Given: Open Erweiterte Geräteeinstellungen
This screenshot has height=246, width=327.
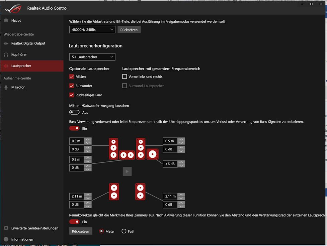Looking at the screenshot, I should point(32,228).
